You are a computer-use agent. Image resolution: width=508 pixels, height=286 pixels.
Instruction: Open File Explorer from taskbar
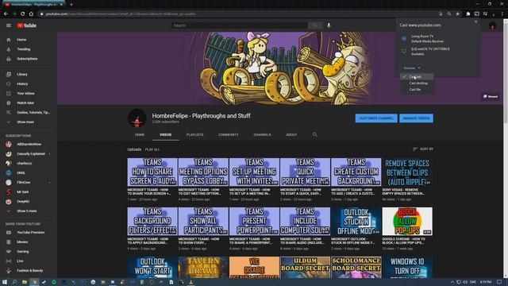25,282
